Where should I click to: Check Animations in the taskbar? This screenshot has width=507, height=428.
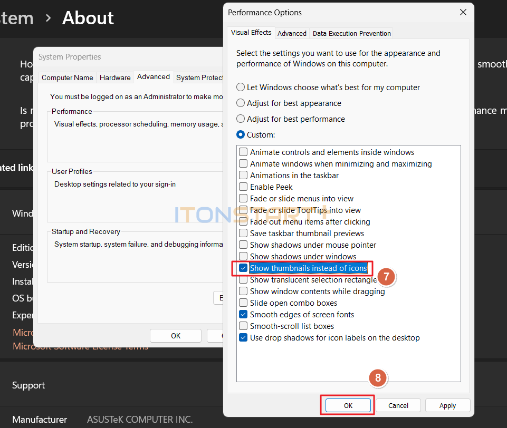[x=243, y=176]
